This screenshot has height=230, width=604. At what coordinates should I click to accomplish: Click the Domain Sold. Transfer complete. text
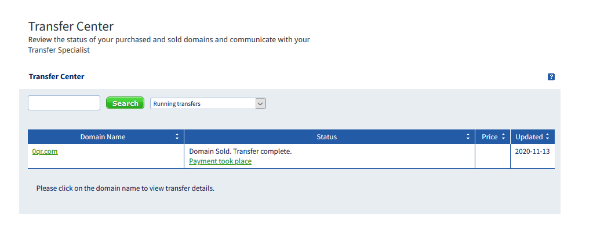[241, 151]
